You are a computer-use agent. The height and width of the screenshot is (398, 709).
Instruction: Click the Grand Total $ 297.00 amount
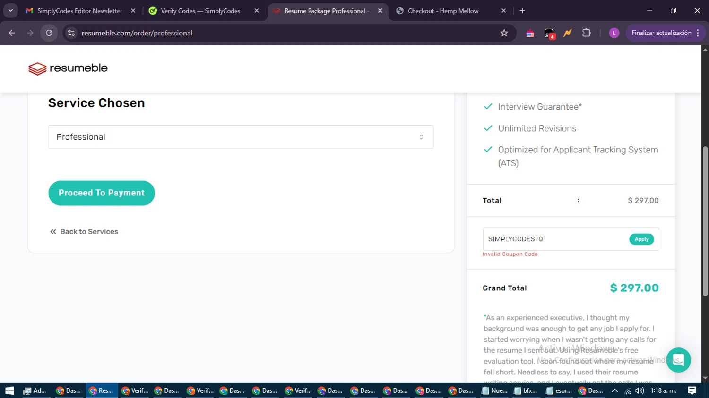coord(634,288)
